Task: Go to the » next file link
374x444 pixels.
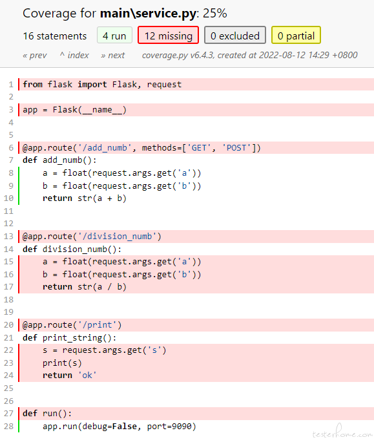Action: click(113, 55)
